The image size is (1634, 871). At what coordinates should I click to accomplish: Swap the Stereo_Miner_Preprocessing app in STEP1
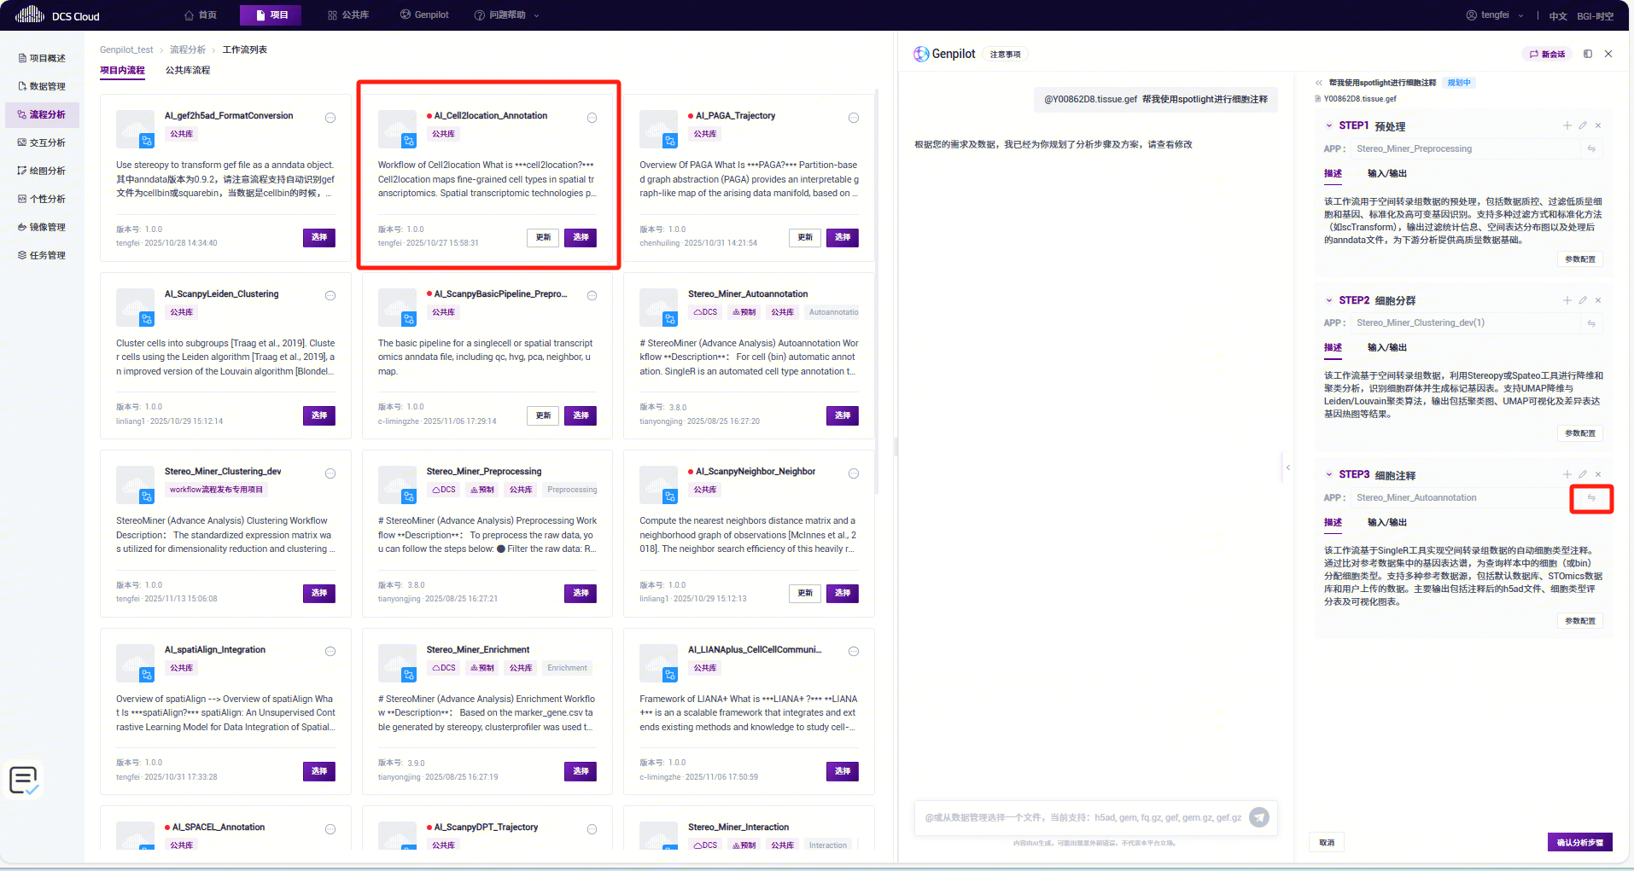(x=1590, y=149)
